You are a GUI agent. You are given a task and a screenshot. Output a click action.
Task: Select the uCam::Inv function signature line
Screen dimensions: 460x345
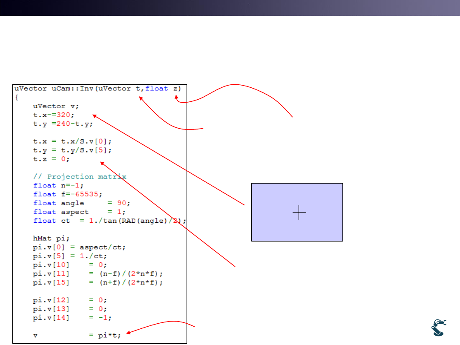98,89
